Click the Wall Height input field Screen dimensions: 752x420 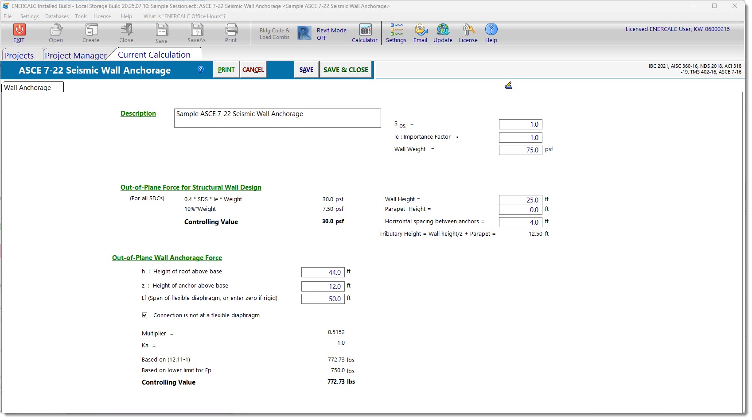click(x=520, y=200)
